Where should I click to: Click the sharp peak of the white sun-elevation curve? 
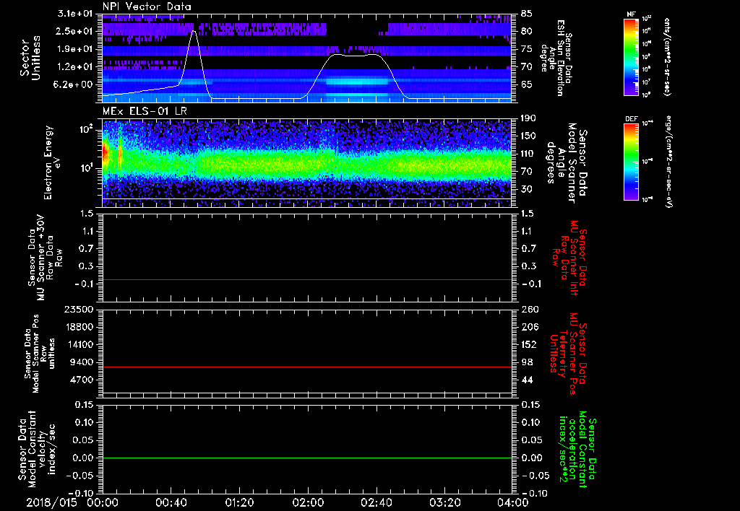tap(194, 31)
